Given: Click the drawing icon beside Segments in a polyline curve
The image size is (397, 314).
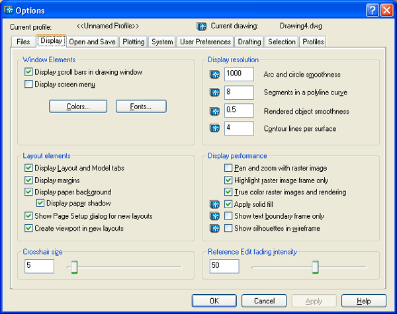Looking at the screenshot, I should point(214,93).
